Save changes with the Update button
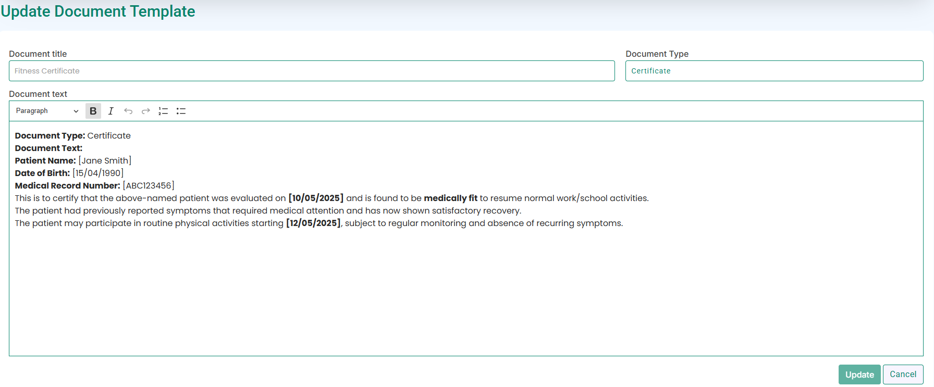 coord(859,374)
